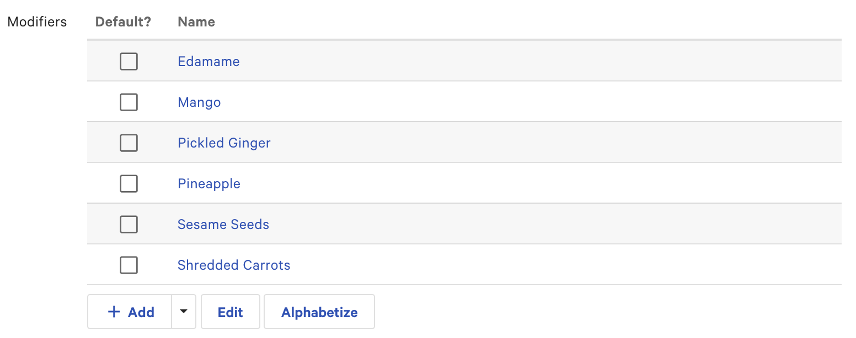
Task: Enable the Pineapple default checkbox
Action: point(129,183)
